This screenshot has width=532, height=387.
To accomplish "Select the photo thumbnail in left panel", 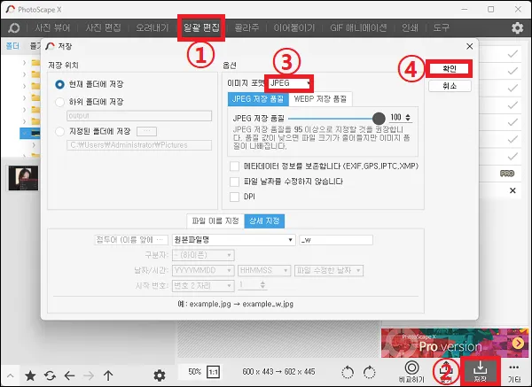I will 23,178.
